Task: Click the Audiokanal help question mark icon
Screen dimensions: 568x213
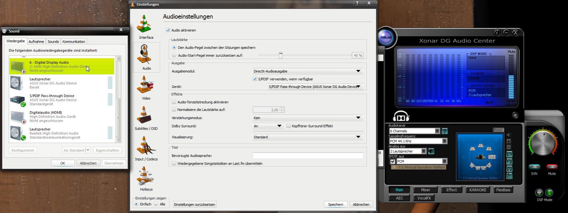Action: tap(445, 131)
